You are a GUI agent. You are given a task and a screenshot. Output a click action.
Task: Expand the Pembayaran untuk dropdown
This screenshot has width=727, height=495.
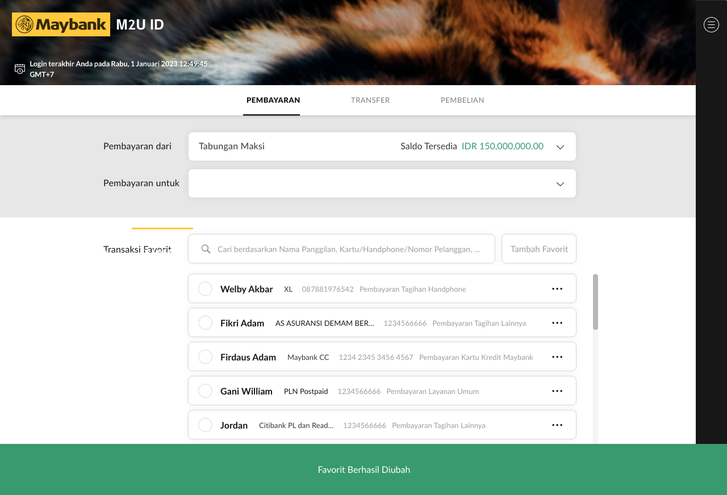tap(560, 184)
